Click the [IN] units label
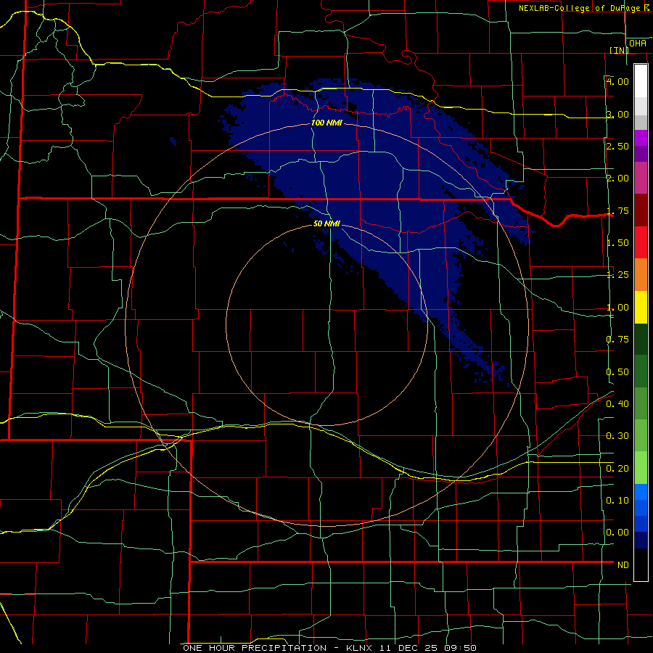The width and height of the screenshot is (653, 653). tap(620, 50)
